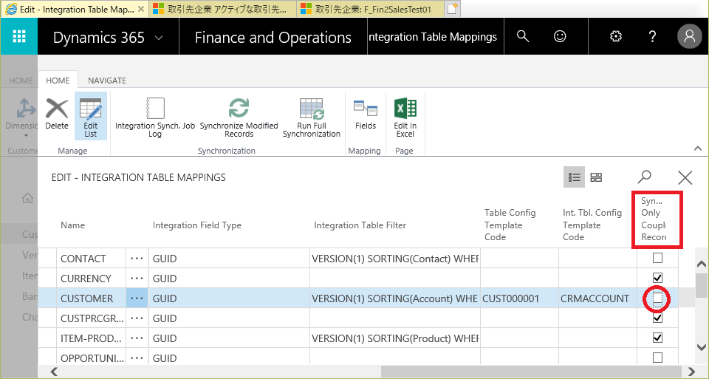Click the horizontal scrollbar thumb
Image resolution: width=709 pixels, height=379 pixels.
[x=531, y=372]
